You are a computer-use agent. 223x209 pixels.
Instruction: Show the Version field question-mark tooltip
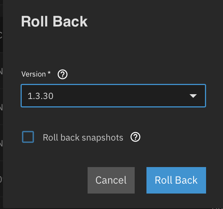(x=63, y=74)
